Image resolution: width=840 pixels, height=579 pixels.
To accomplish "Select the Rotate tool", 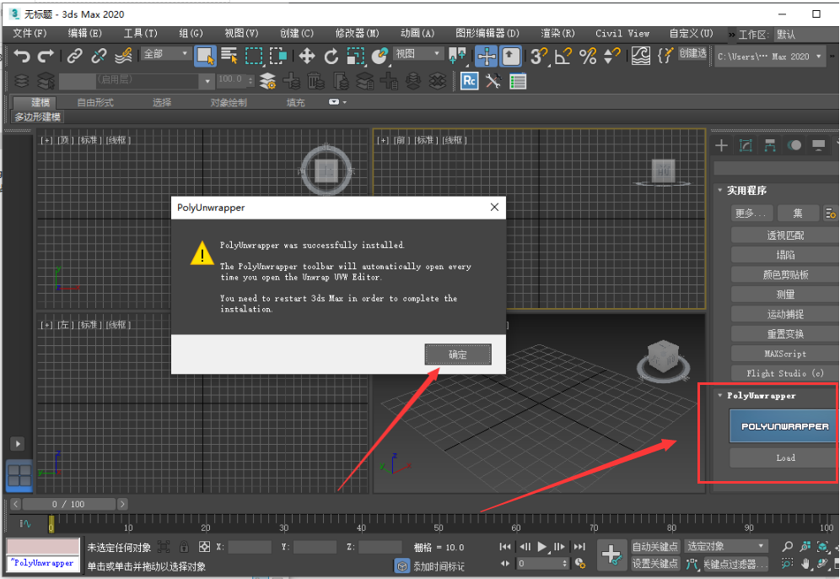I will click(331, 57).
